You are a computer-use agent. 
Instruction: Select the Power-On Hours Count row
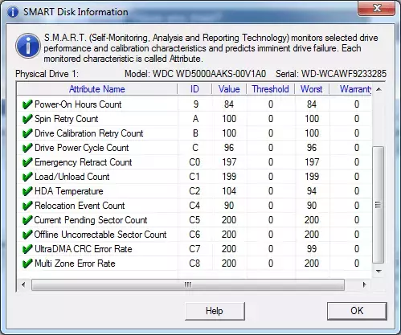coord(194,104)
